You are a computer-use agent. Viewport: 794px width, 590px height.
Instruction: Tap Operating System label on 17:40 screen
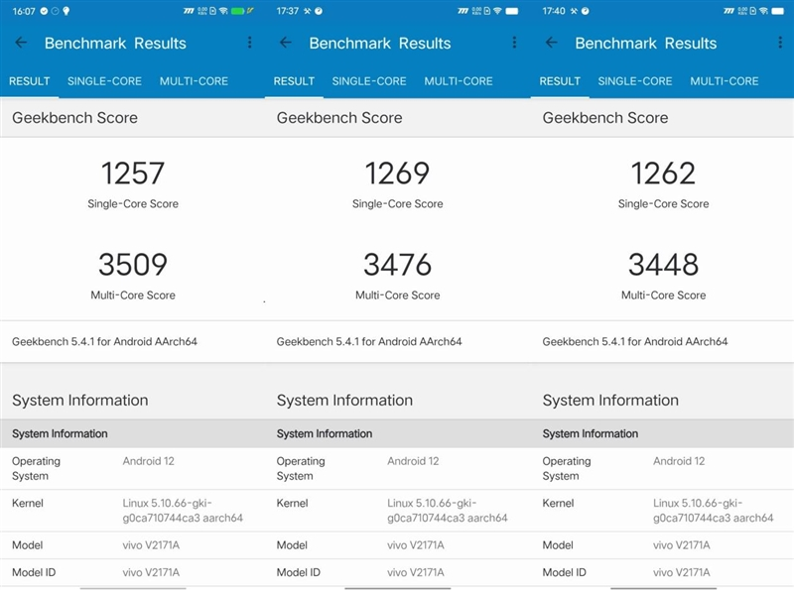point(567,469)
